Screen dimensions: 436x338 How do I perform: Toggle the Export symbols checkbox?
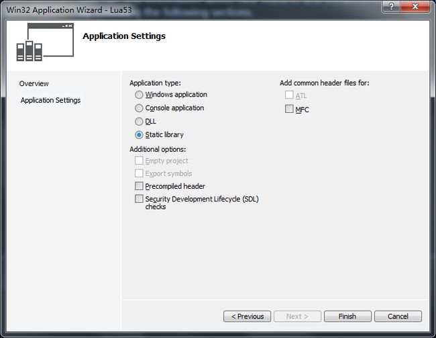(139, 173)
